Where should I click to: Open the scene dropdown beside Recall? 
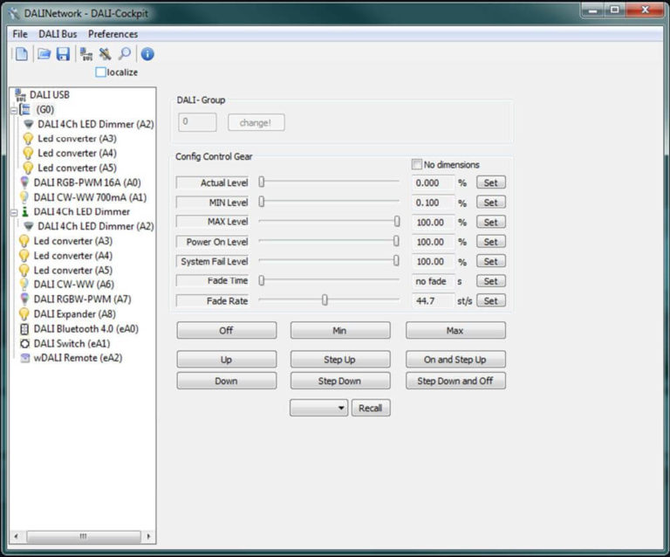[318, 408]
